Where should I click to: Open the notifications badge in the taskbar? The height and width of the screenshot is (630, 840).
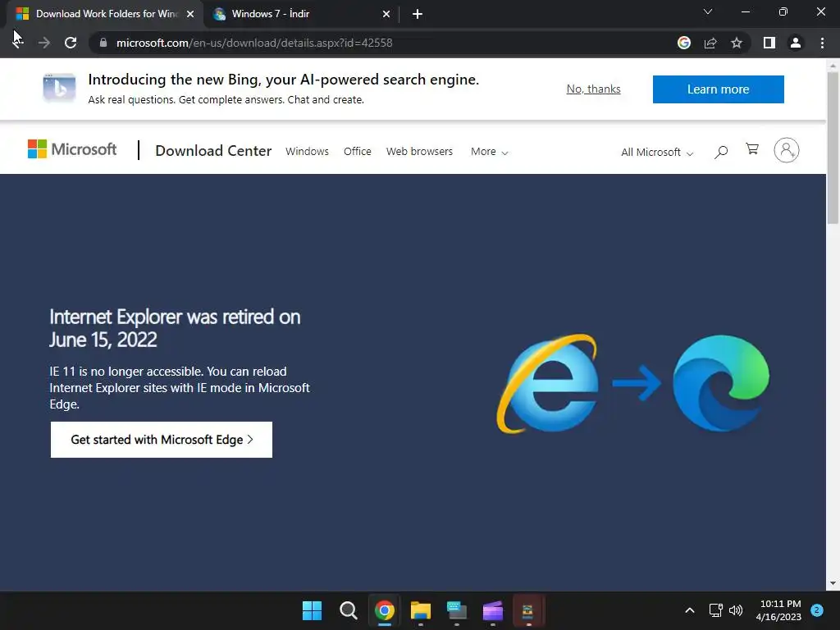(817, 609)
